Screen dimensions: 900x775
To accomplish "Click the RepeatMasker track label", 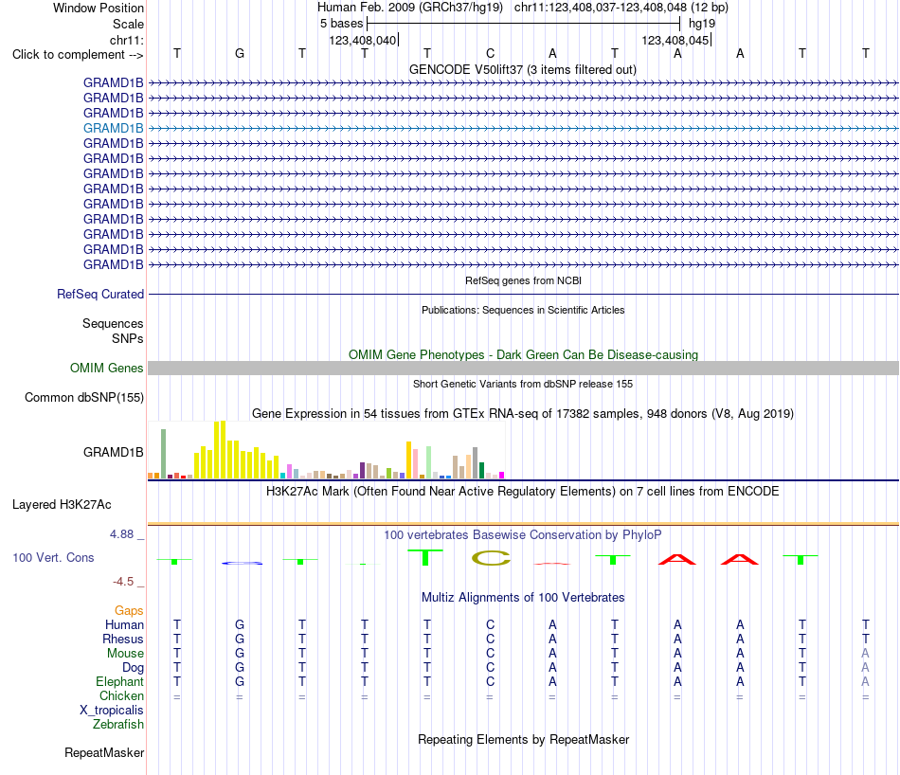I will (x=104, y=752).
